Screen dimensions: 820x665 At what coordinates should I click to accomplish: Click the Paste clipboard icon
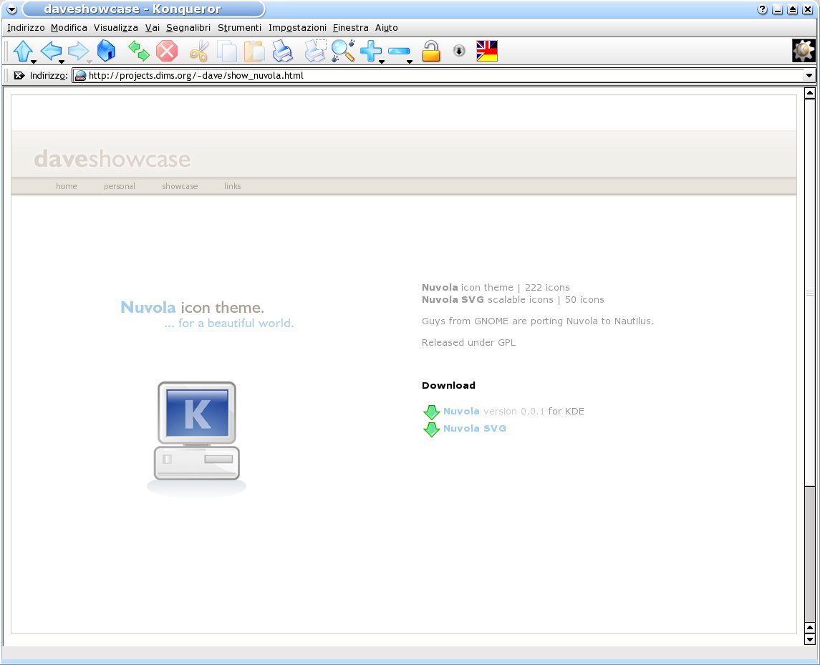pyautogui.click(x=255, y=52)
